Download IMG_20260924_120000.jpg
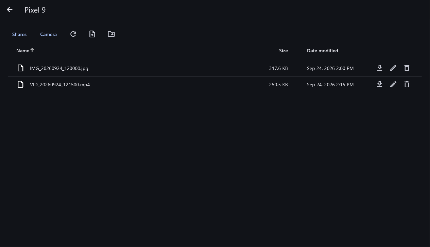Viewport: 430px width, 247px height. [x=380, y=68]
